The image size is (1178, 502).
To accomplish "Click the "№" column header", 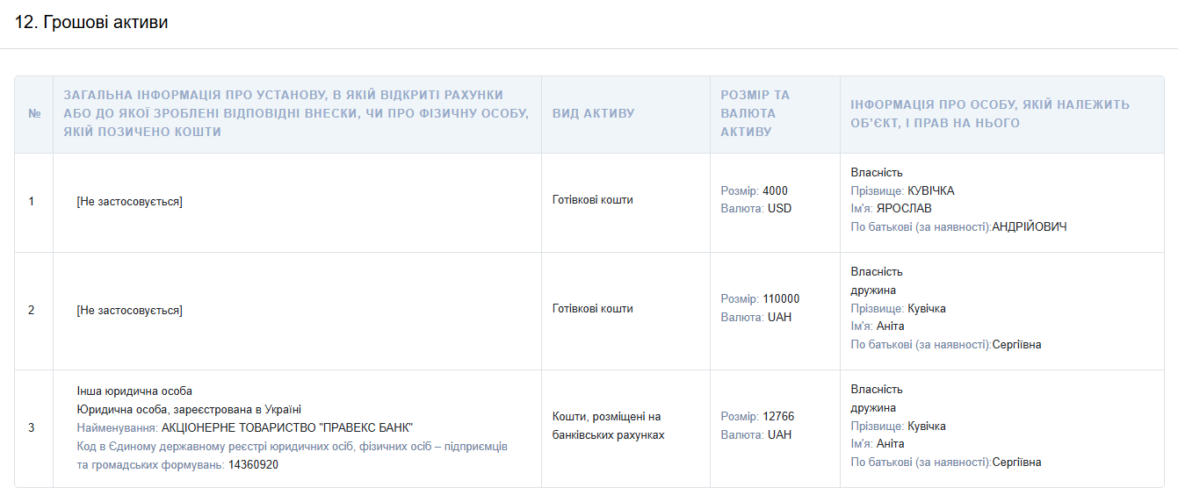I will (x=34, y=114).
